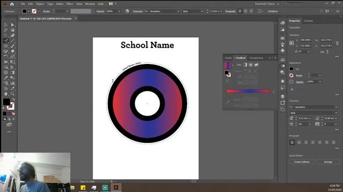This screenshot has width=343, height=192.
Task: Choose Radial gradient type button
Action: click(251, 65)
